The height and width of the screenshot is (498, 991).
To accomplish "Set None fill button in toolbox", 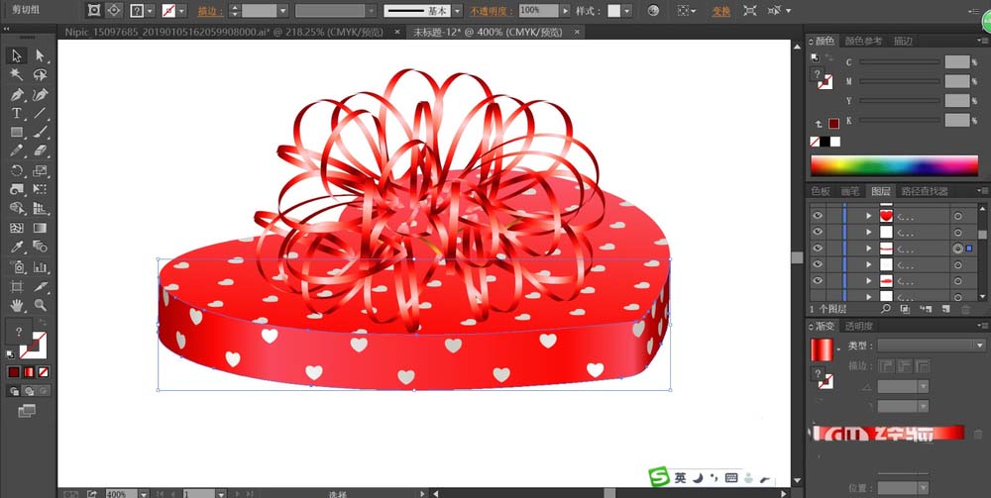I will 43,371.
